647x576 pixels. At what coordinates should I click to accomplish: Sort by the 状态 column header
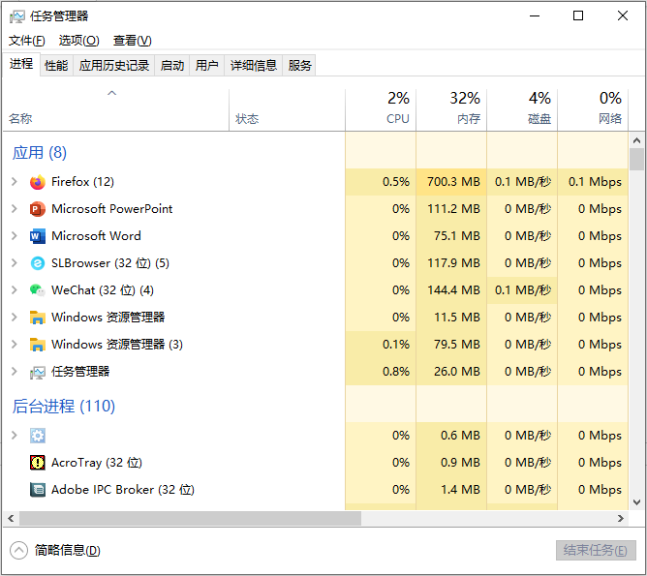[x=288, y=110]
